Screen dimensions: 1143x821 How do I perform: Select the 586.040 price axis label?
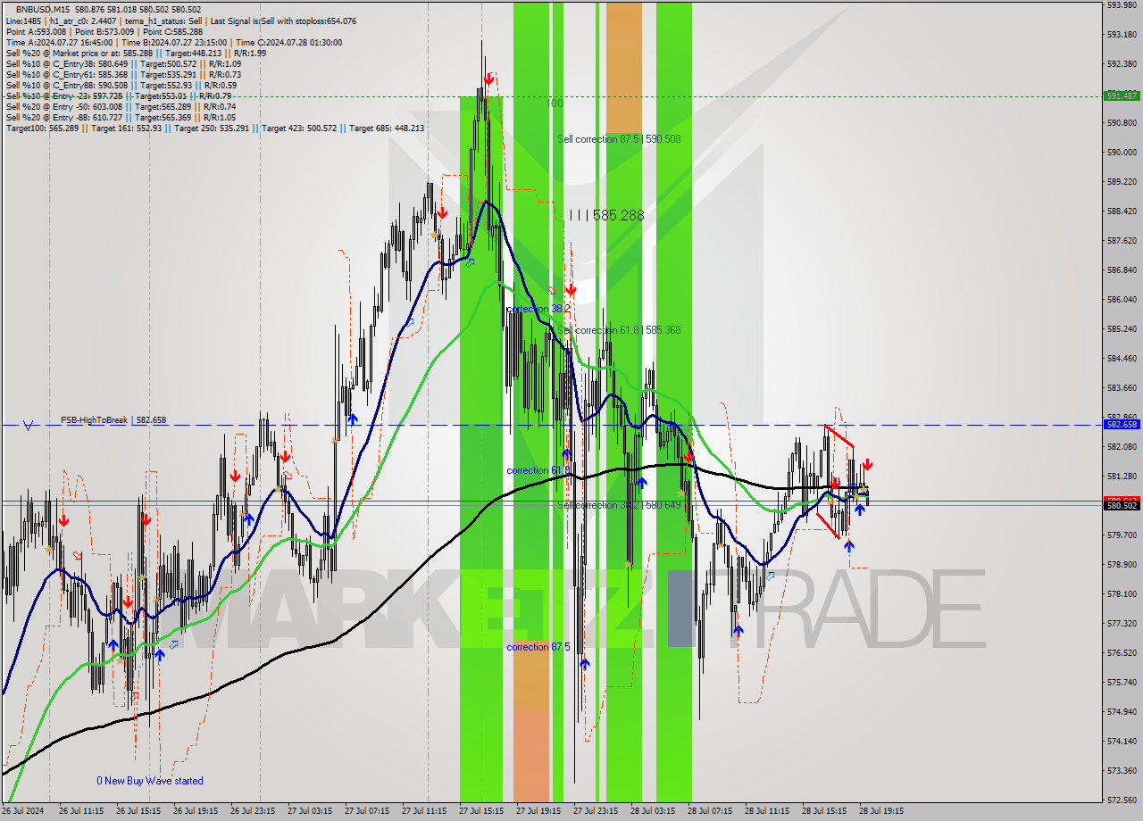(1121, 299)
